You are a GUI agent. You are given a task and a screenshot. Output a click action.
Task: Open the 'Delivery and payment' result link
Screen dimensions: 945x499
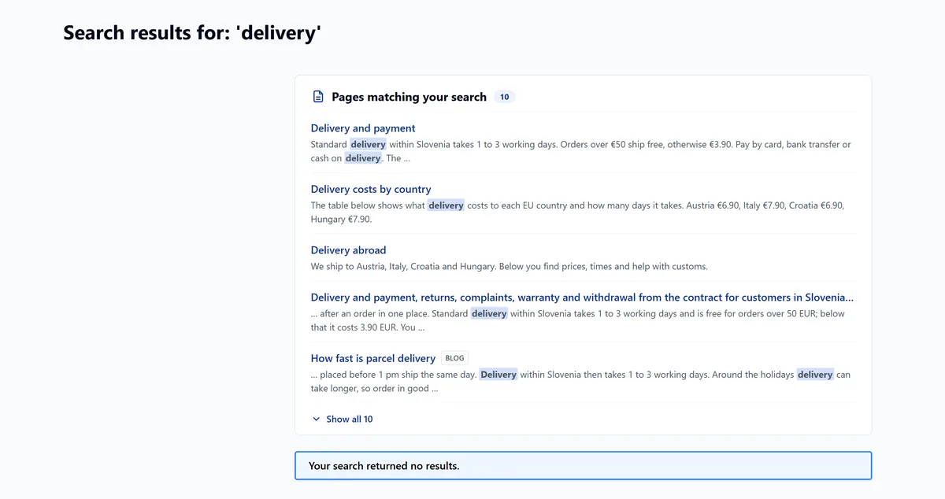(x=363, y=128)
